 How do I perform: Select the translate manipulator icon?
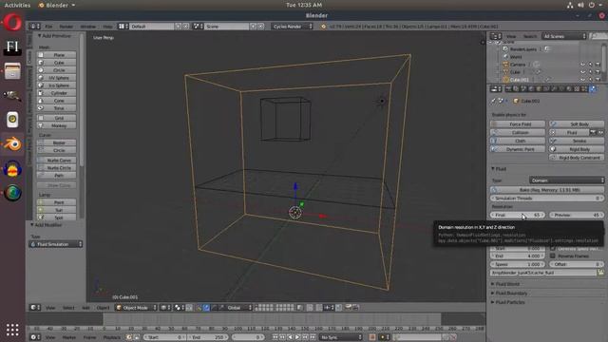tap(206, 308)
